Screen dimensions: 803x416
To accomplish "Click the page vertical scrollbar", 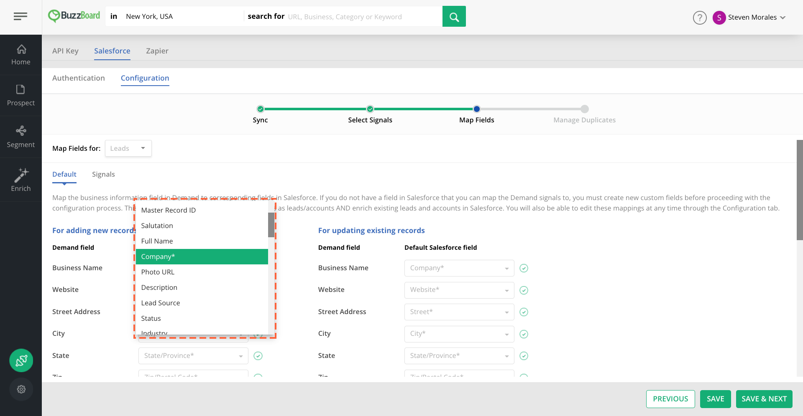I will tap(800, 190).
